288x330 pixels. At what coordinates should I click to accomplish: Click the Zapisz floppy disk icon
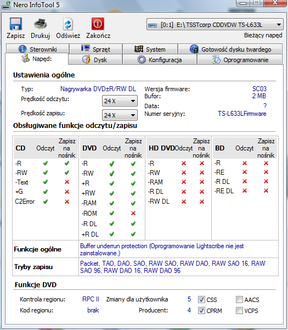(x=16, y=24)
